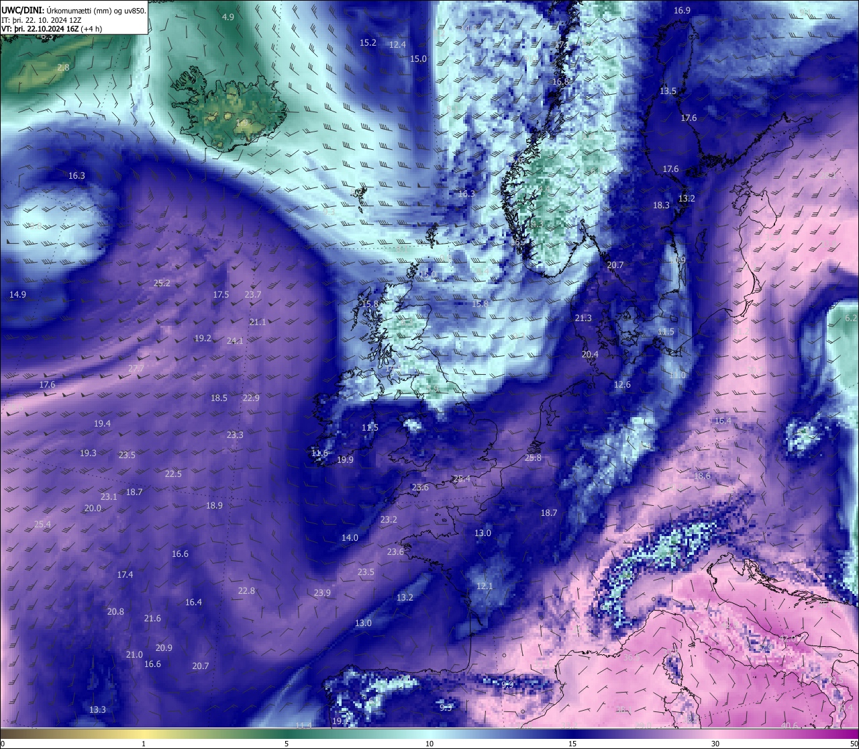
Task: Click the UWC/DINI map title line
Action: (x=74, y=10)
